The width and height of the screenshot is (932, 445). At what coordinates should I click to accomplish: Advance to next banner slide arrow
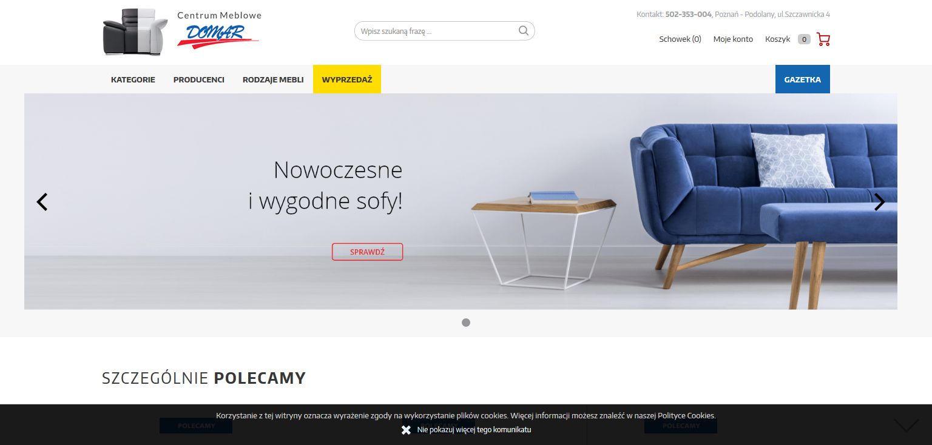pos(879,202)
